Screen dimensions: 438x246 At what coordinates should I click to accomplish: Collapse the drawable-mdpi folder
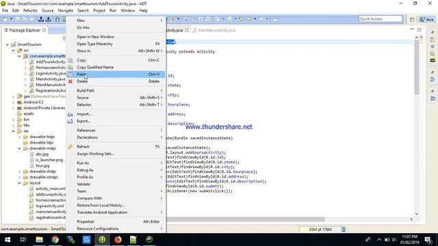[20, 148]
